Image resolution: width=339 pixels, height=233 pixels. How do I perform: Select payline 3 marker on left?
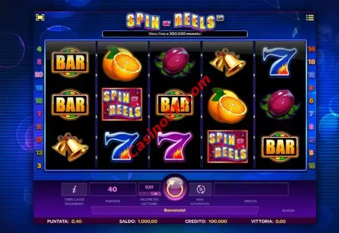pos(39,166)
